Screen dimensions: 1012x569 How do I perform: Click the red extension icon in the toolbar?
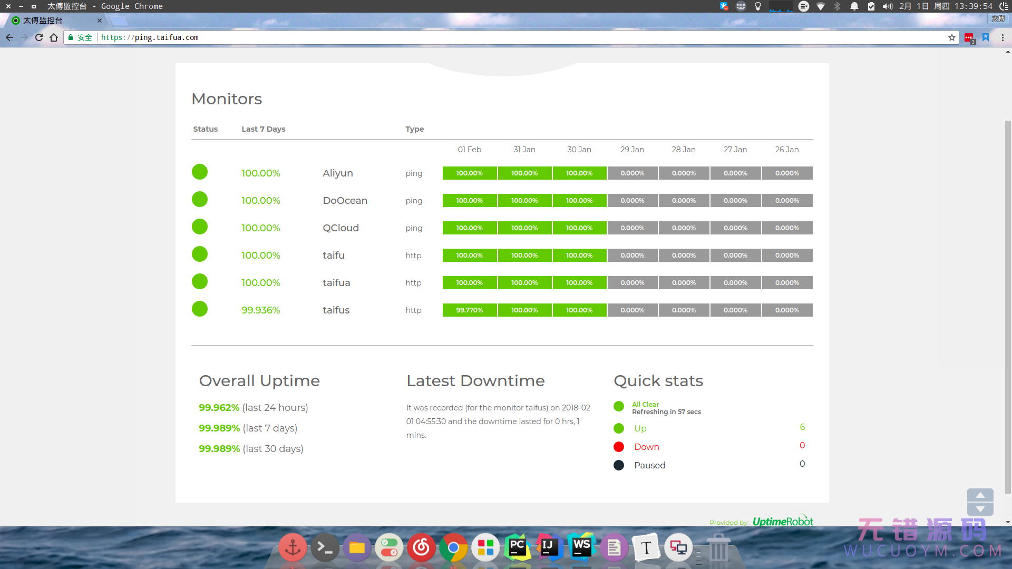coord(969,38)
